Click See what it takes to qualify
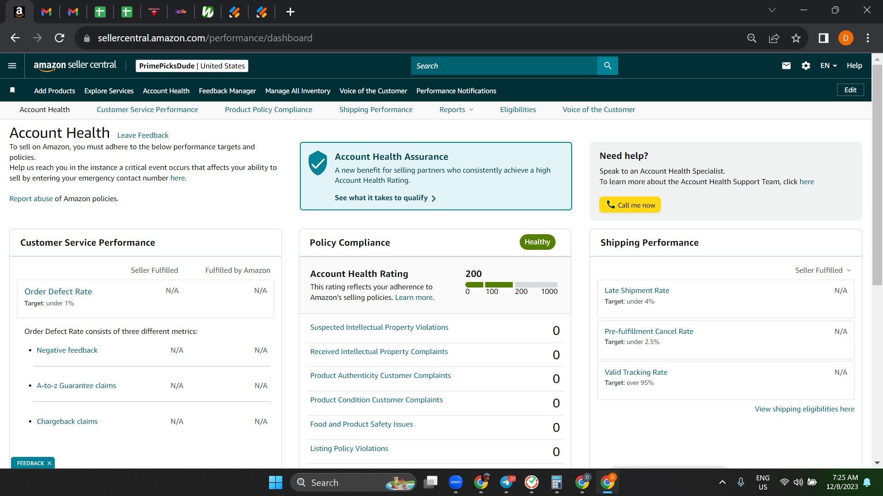This screenshot has height=496, width=883. tap(385, 198)
